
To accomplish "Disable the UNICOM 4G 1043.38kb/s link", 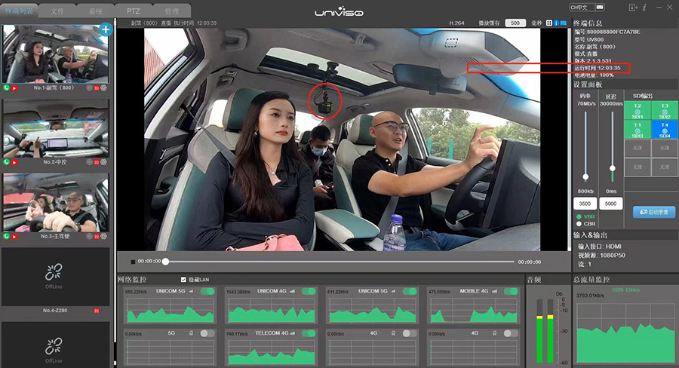I will [x=309, y=291].
